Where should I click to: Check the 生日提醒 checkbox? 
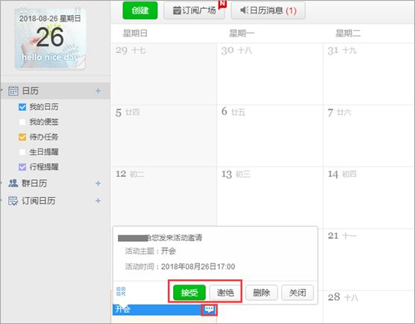coord(22,152)
